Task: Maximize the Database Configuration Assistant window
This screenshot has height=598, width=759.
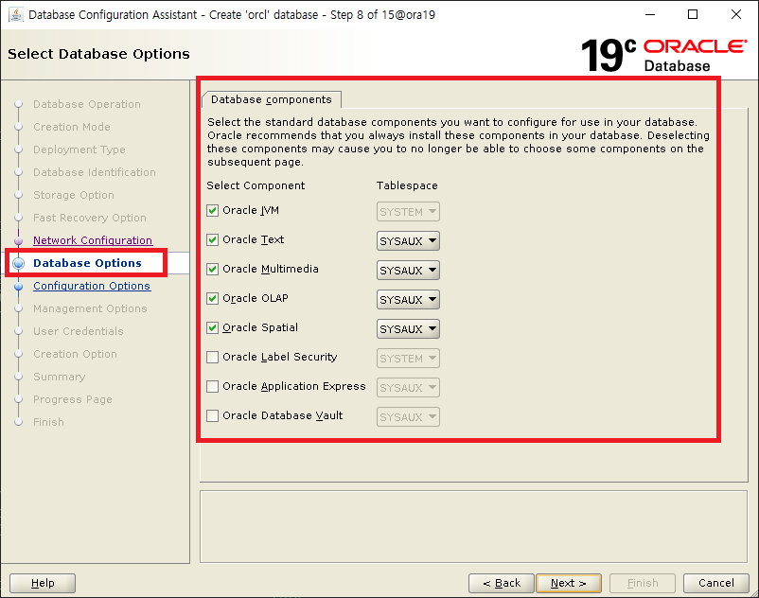Action: pos(693,14)
